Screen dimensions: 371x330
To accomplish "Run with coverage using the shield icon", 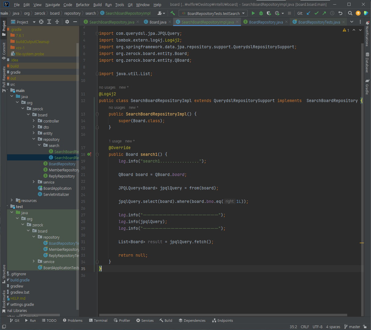I will point(269,13).
